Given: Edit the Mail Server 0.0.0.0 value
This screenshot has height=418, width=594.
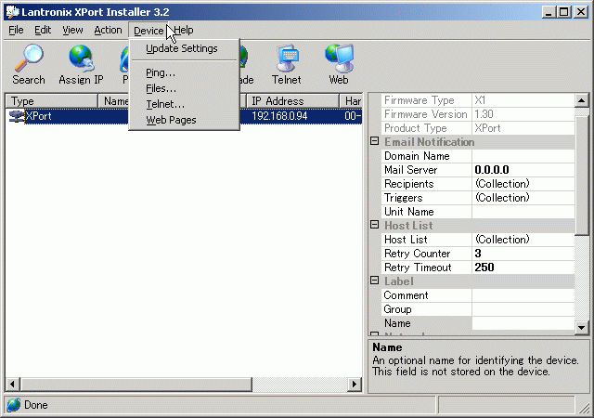Looking at the screenshot, I should 523,170.
